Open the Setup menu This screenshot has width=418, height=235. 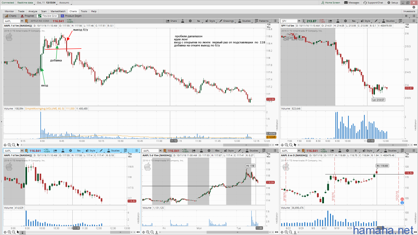393,3
